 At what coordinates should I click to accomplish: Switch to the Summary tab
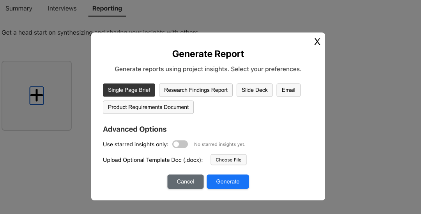tap(19, 9)
